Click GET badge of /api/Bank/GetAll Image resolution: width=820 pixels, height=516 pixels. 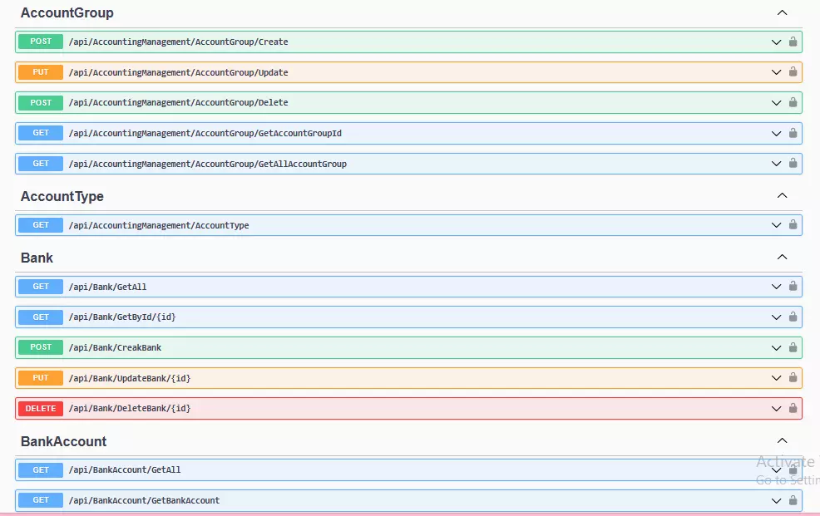point(41,286)
